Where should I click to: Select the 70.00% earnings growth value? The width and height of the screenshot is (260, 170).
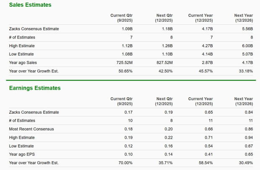[x=125, y=162]
